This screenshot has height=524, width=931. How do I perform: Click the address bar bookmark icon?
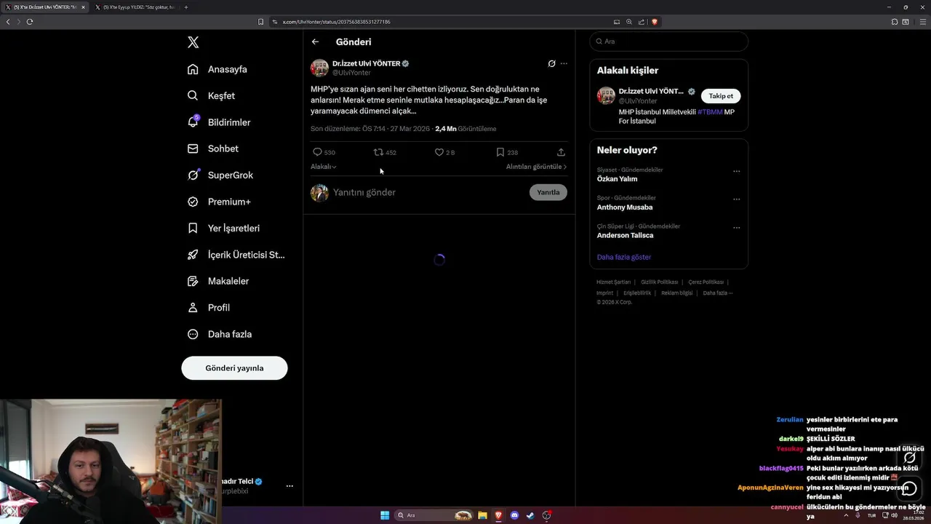click(260, 22)
